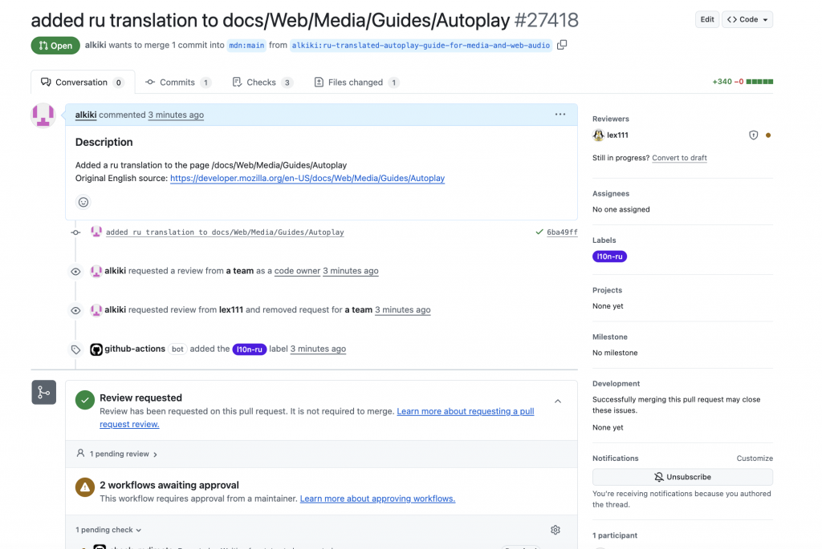This screenshot has width=822, height=549.
Task: Click the purple l10n-ru label in sidebar
Action: tap(609, 256)
